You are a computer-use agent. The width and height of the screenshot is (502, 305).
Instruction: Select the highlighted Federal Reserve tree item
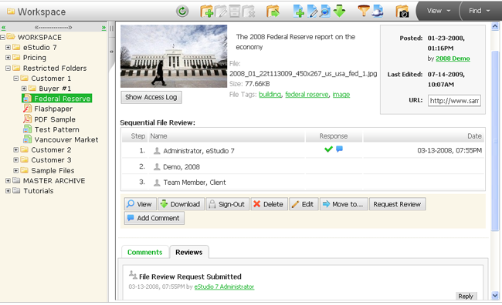point(57,99)
